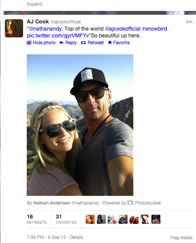Open Nathan Andersen's profile link below photo

pyautogui.click(x=52, y=203)
